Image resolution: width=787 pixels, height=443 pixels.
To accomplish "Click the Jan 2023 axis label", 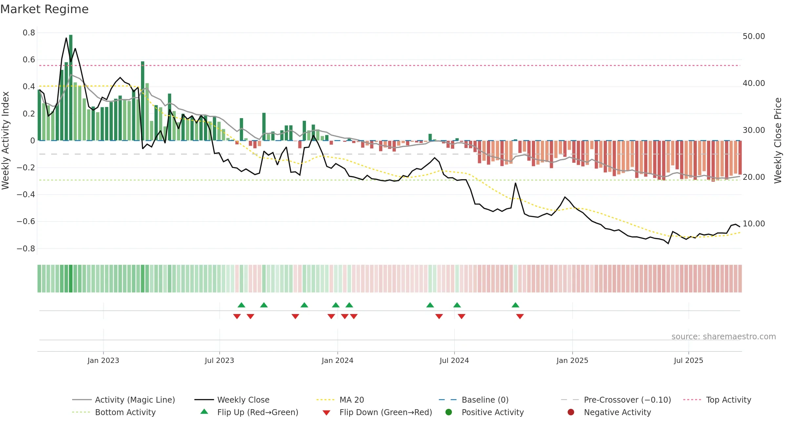I will click(103, 360).
